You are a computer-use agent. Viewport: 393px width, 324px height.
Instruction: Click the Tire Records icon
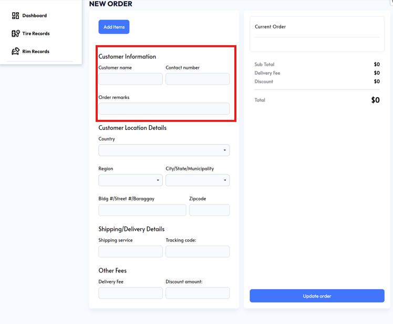coord(15,34)
